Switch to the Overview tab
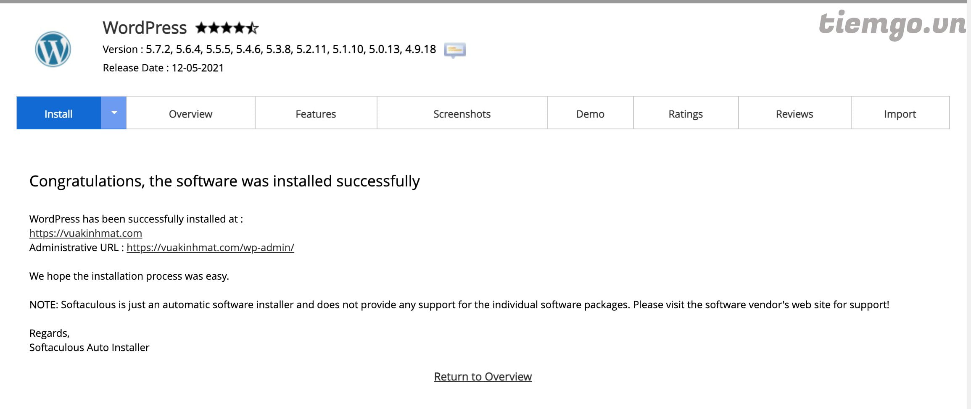This screenshot has height=409, width=971. (x=190, y=114)
